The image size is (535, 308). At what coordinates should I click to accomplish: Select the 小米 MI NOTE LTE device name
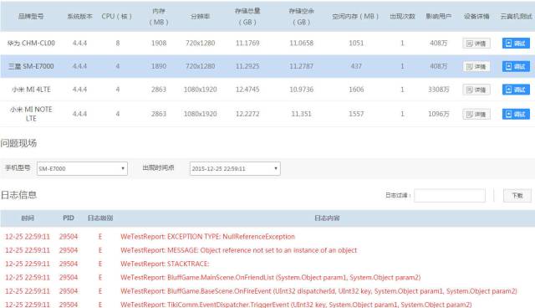(31, 114)
